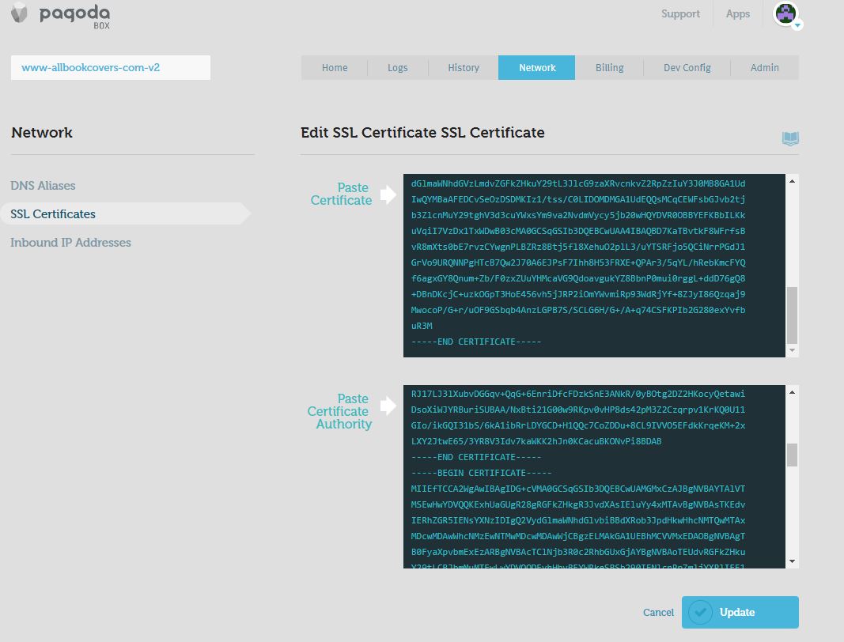Click the Network sidebar heading

42,132
